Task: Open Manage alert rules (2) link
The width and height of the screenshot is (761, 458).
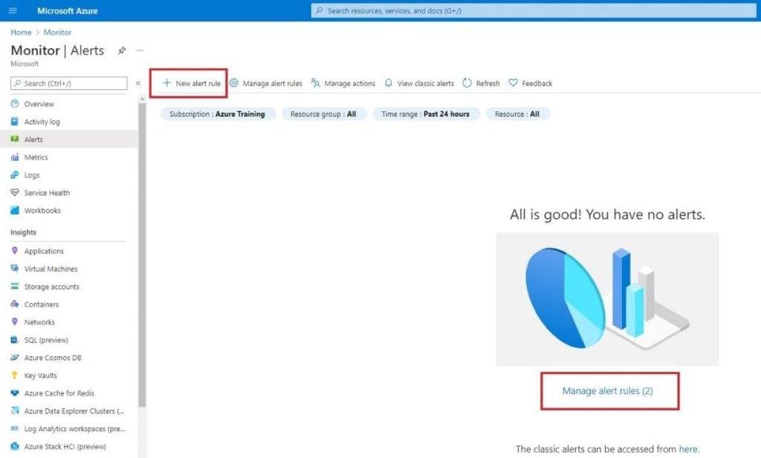Action: tap(608, 391)
